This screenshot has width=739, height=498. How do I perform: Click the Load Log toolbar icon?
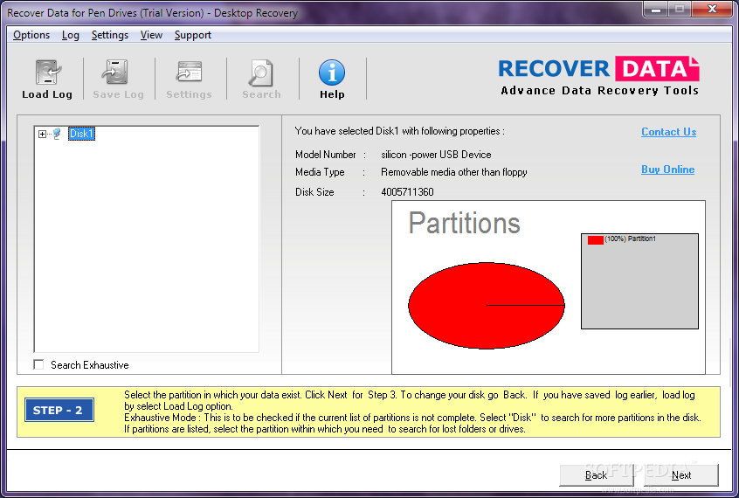tap(47, 73)
